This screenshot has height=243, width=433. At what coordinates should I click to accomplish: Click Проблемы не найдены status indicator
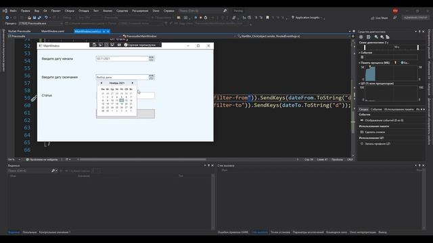click(x=42, y=159)
